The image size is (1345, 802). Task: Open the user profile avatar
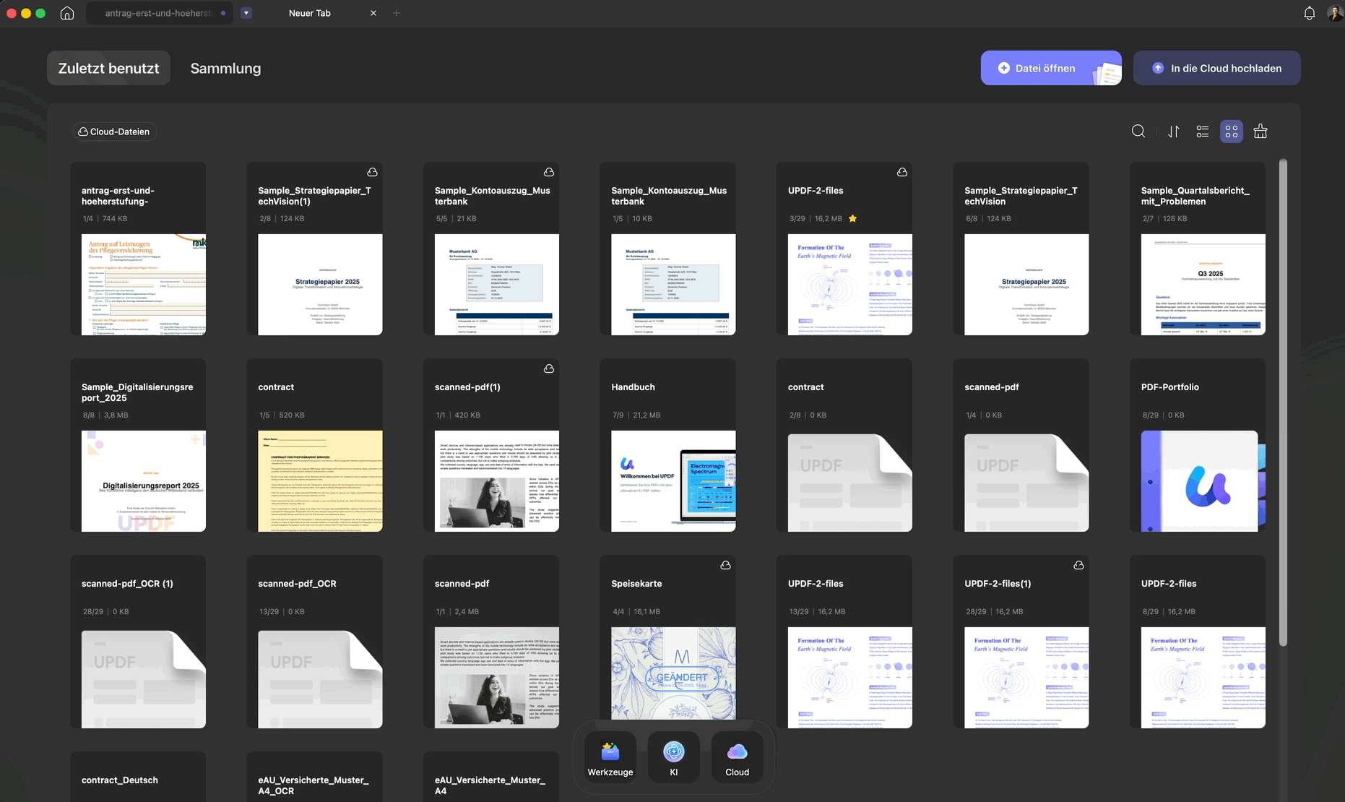1335,13
